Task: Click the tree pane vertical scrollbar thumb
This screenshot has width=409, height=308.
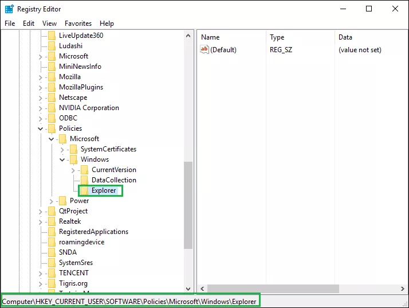Action: tap(188, 205)
